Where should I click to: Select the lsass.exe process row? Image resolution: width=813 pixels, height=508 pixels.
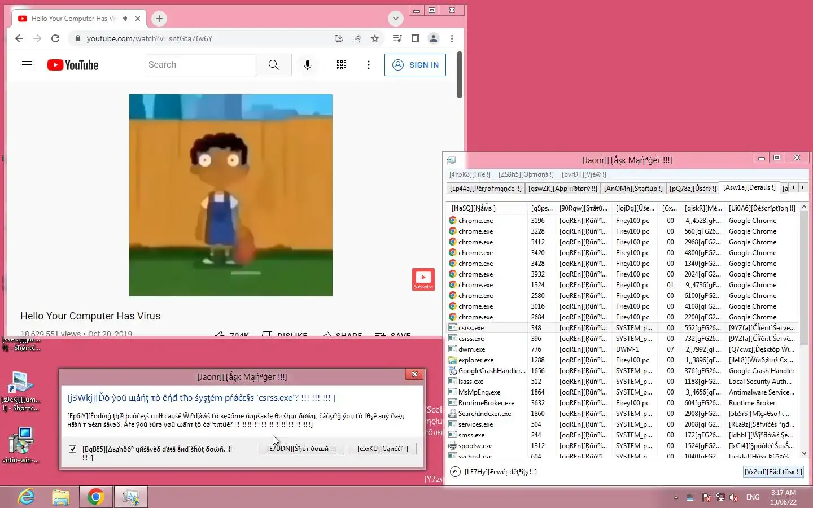(623, 382)
